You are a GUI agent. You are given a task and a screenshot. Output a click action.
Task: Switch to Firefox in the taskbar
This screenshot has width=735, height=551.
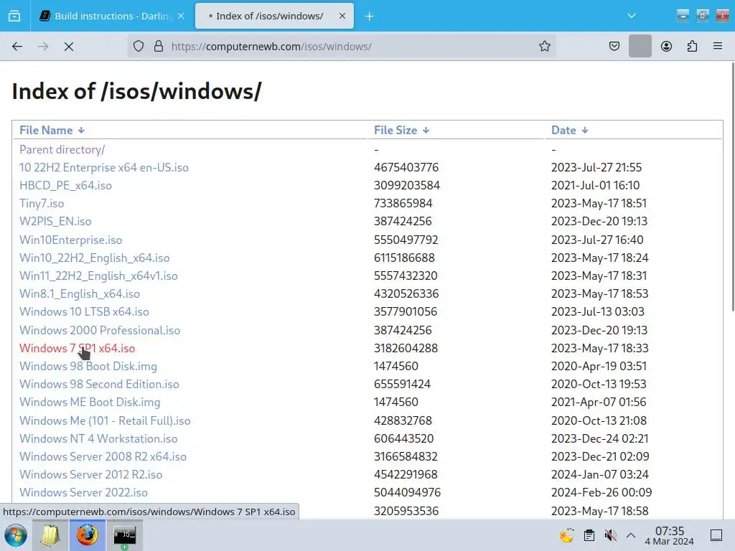(x=87, y=535)
